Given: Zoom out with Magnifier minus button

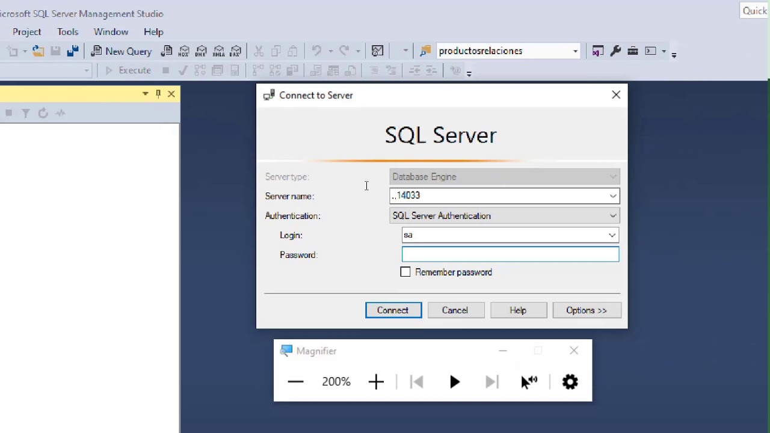Looking at the screenshot, I should point(295,382).
